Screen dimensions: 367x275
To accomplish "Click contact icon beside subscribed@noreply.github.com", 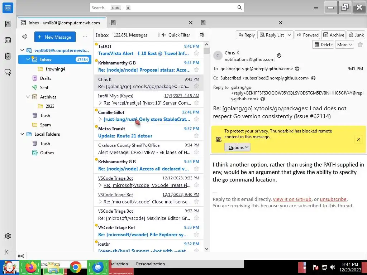I will click(313, 78).
